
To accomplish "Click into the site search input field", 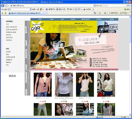I will (x=69, y=31).
